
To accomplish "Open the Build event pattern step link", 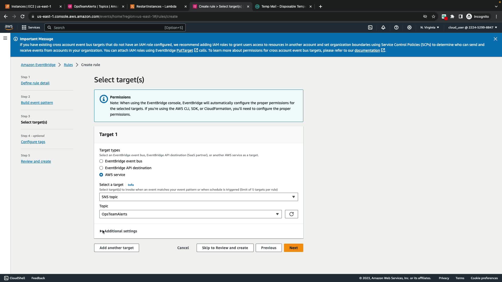I will click(37, 103).
